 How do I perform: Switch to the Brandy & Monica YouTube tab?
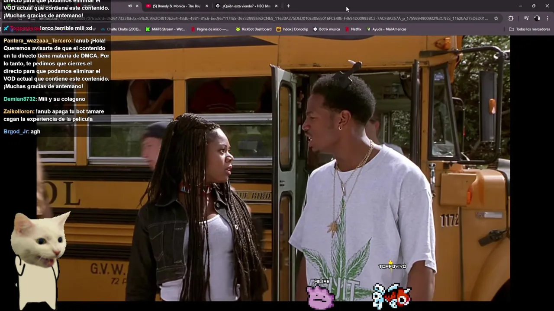(176, 6)
